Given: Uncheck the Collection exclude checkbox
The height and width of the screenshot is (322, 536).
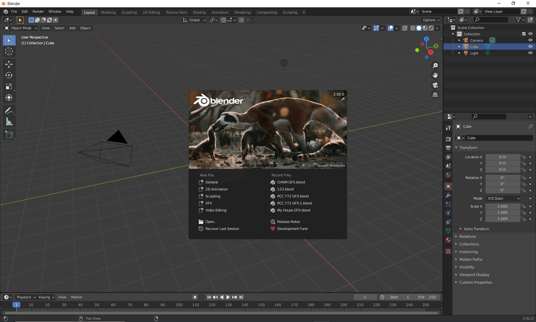Looking at the screenshot, I should point(524,34).
